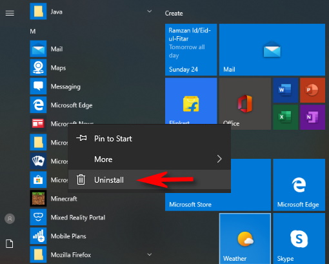The width and height of the screenshot is (329, 264).
Task: Expand the Java folder chevron
Action: 150,11
